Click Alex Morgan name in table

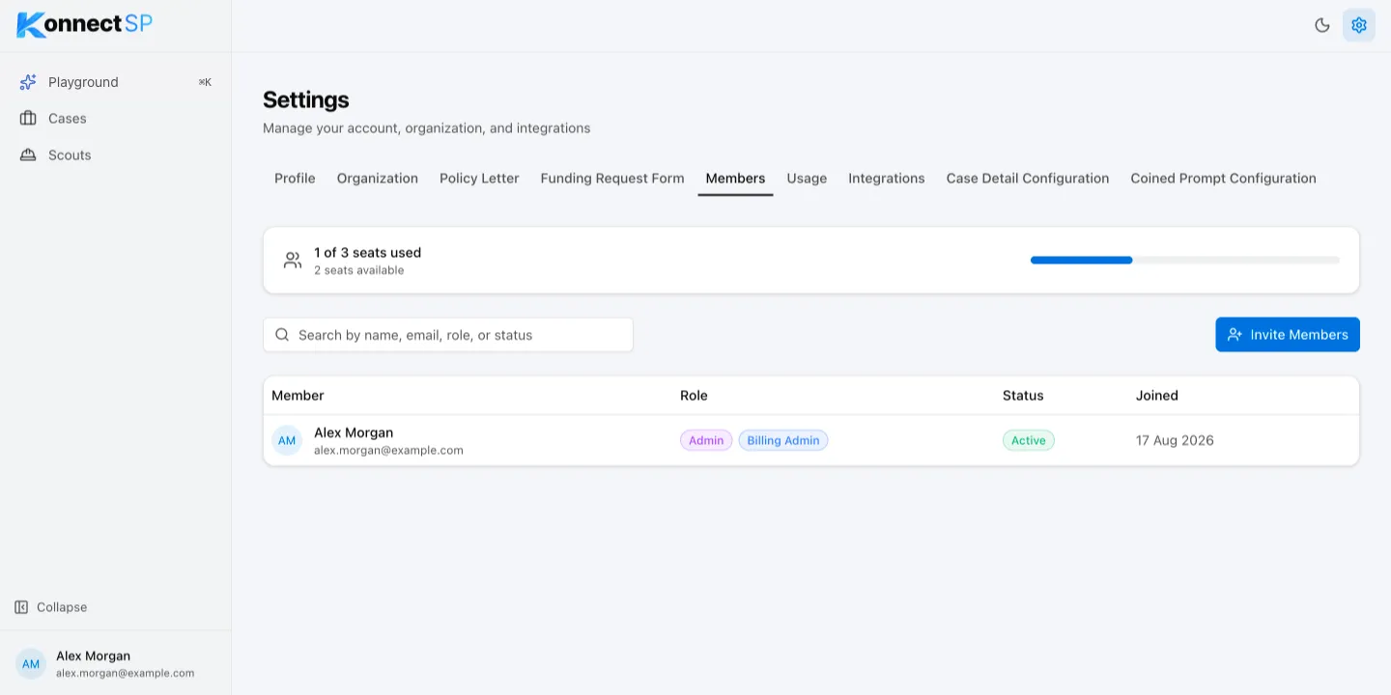tap(354, 432)
